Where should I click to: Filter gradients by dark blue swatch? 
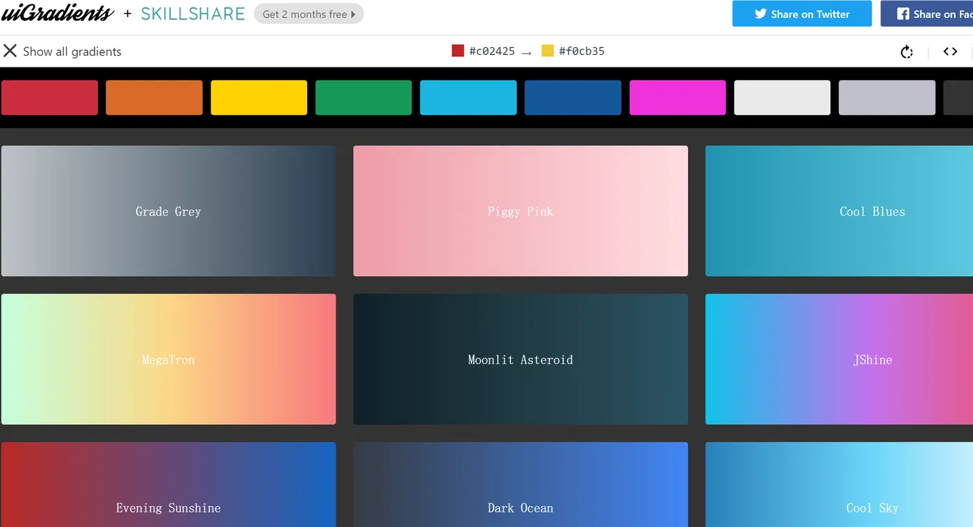(x=573, y=97)
